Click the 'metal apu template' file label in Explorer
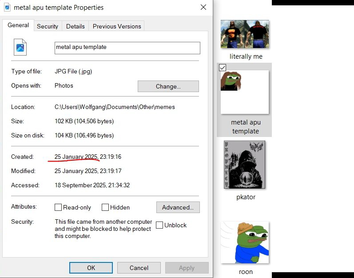354x278 pixels. click(x=246, y=127)
